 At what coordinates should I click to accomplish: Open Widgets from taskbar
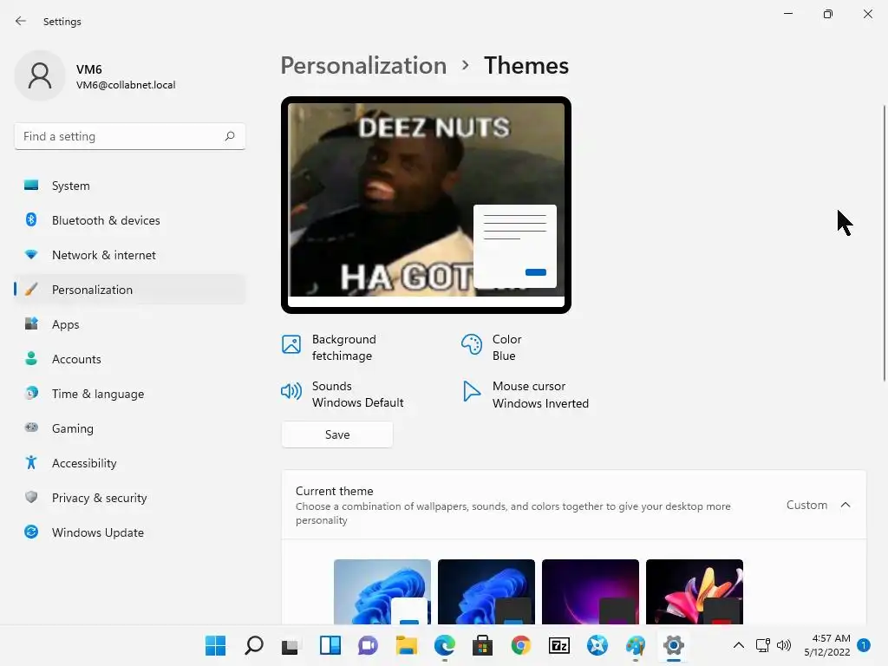tap(330, 645)
